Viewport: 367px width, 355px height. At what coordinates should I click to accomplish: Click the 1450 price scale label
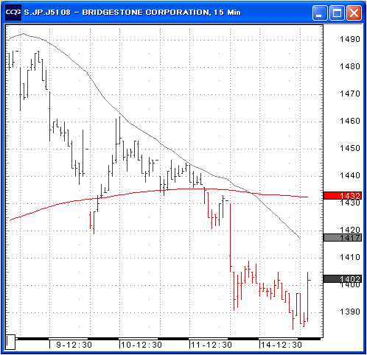pyautogui.click(x=350, y=148)
